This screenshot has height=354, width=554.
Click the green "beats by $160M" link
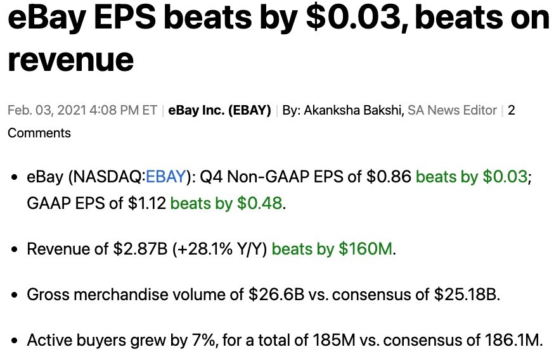pyautogui.click(x=332, y=249)
